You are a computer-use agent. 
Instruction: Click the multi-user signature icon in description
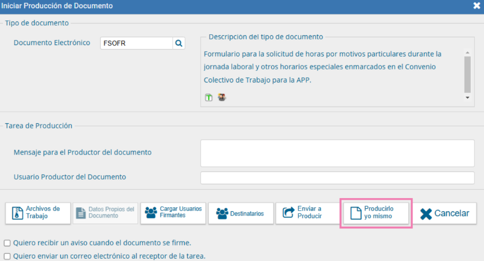[222, 97]
